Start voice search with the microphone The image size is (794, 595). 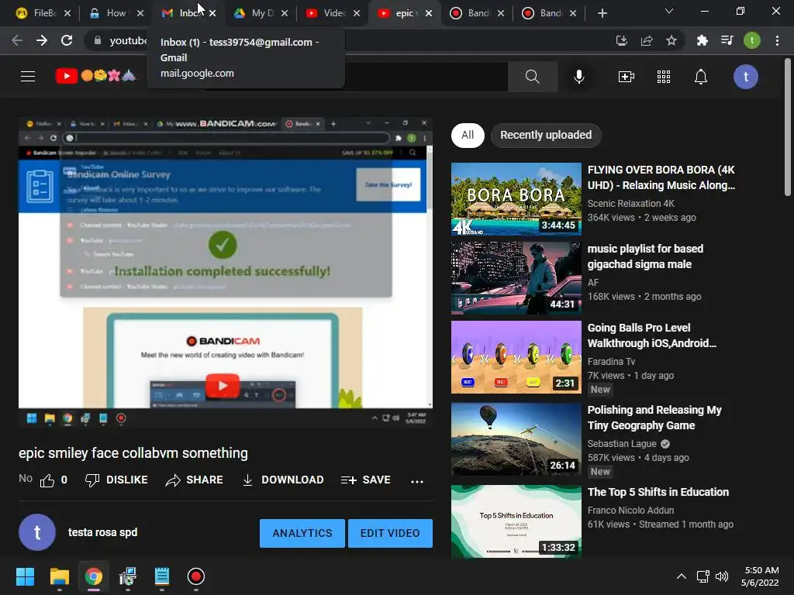pyautogui.click(x=578, y=77)
